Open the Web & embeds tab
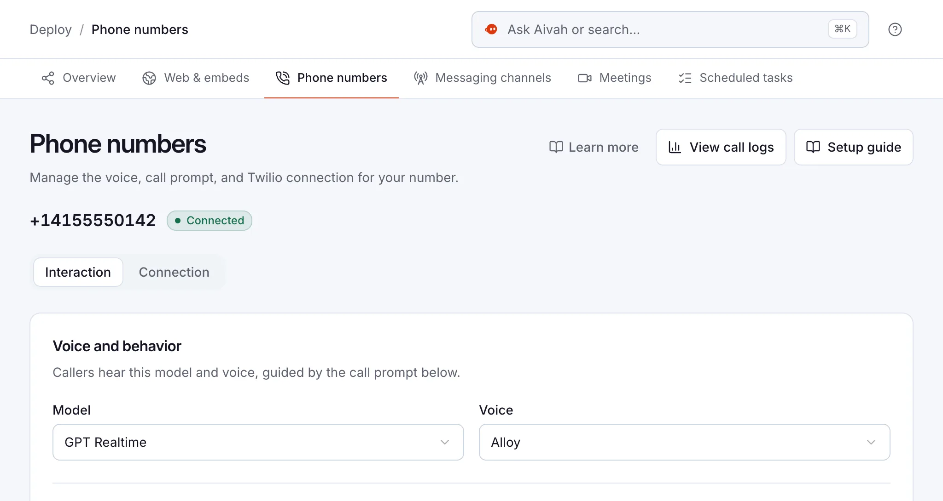The image size is (943, 501). [196, 78]
